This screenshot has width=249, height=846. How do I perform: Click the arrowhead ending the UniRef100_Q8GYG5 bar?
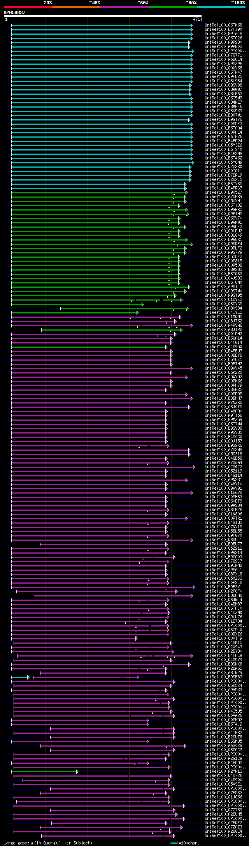click(x=142, y=304)
